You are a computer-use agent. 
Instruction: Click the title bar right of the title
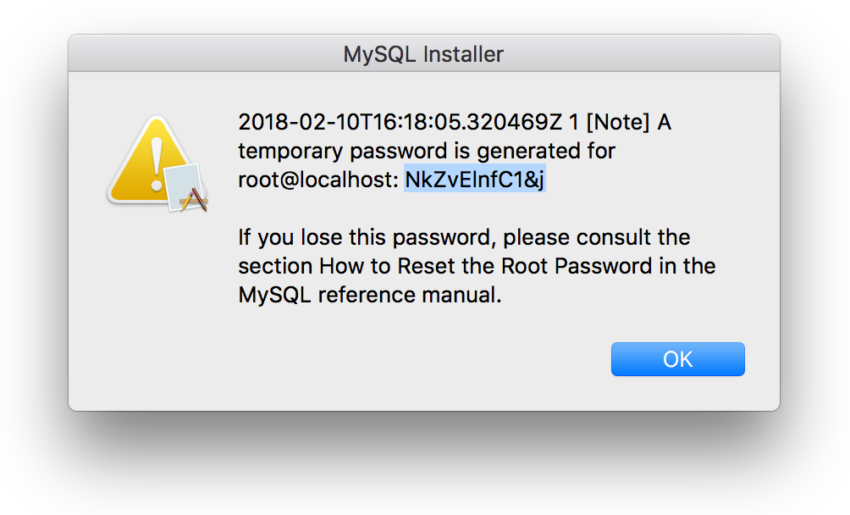[643, 54]
